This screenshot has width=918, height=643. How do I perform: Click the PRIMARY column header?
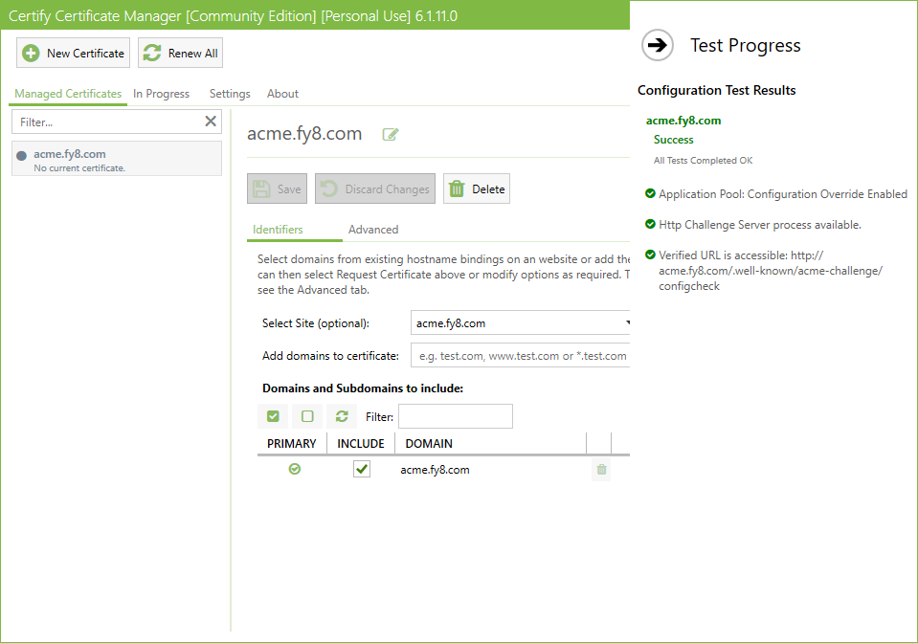tap(292, 443)
